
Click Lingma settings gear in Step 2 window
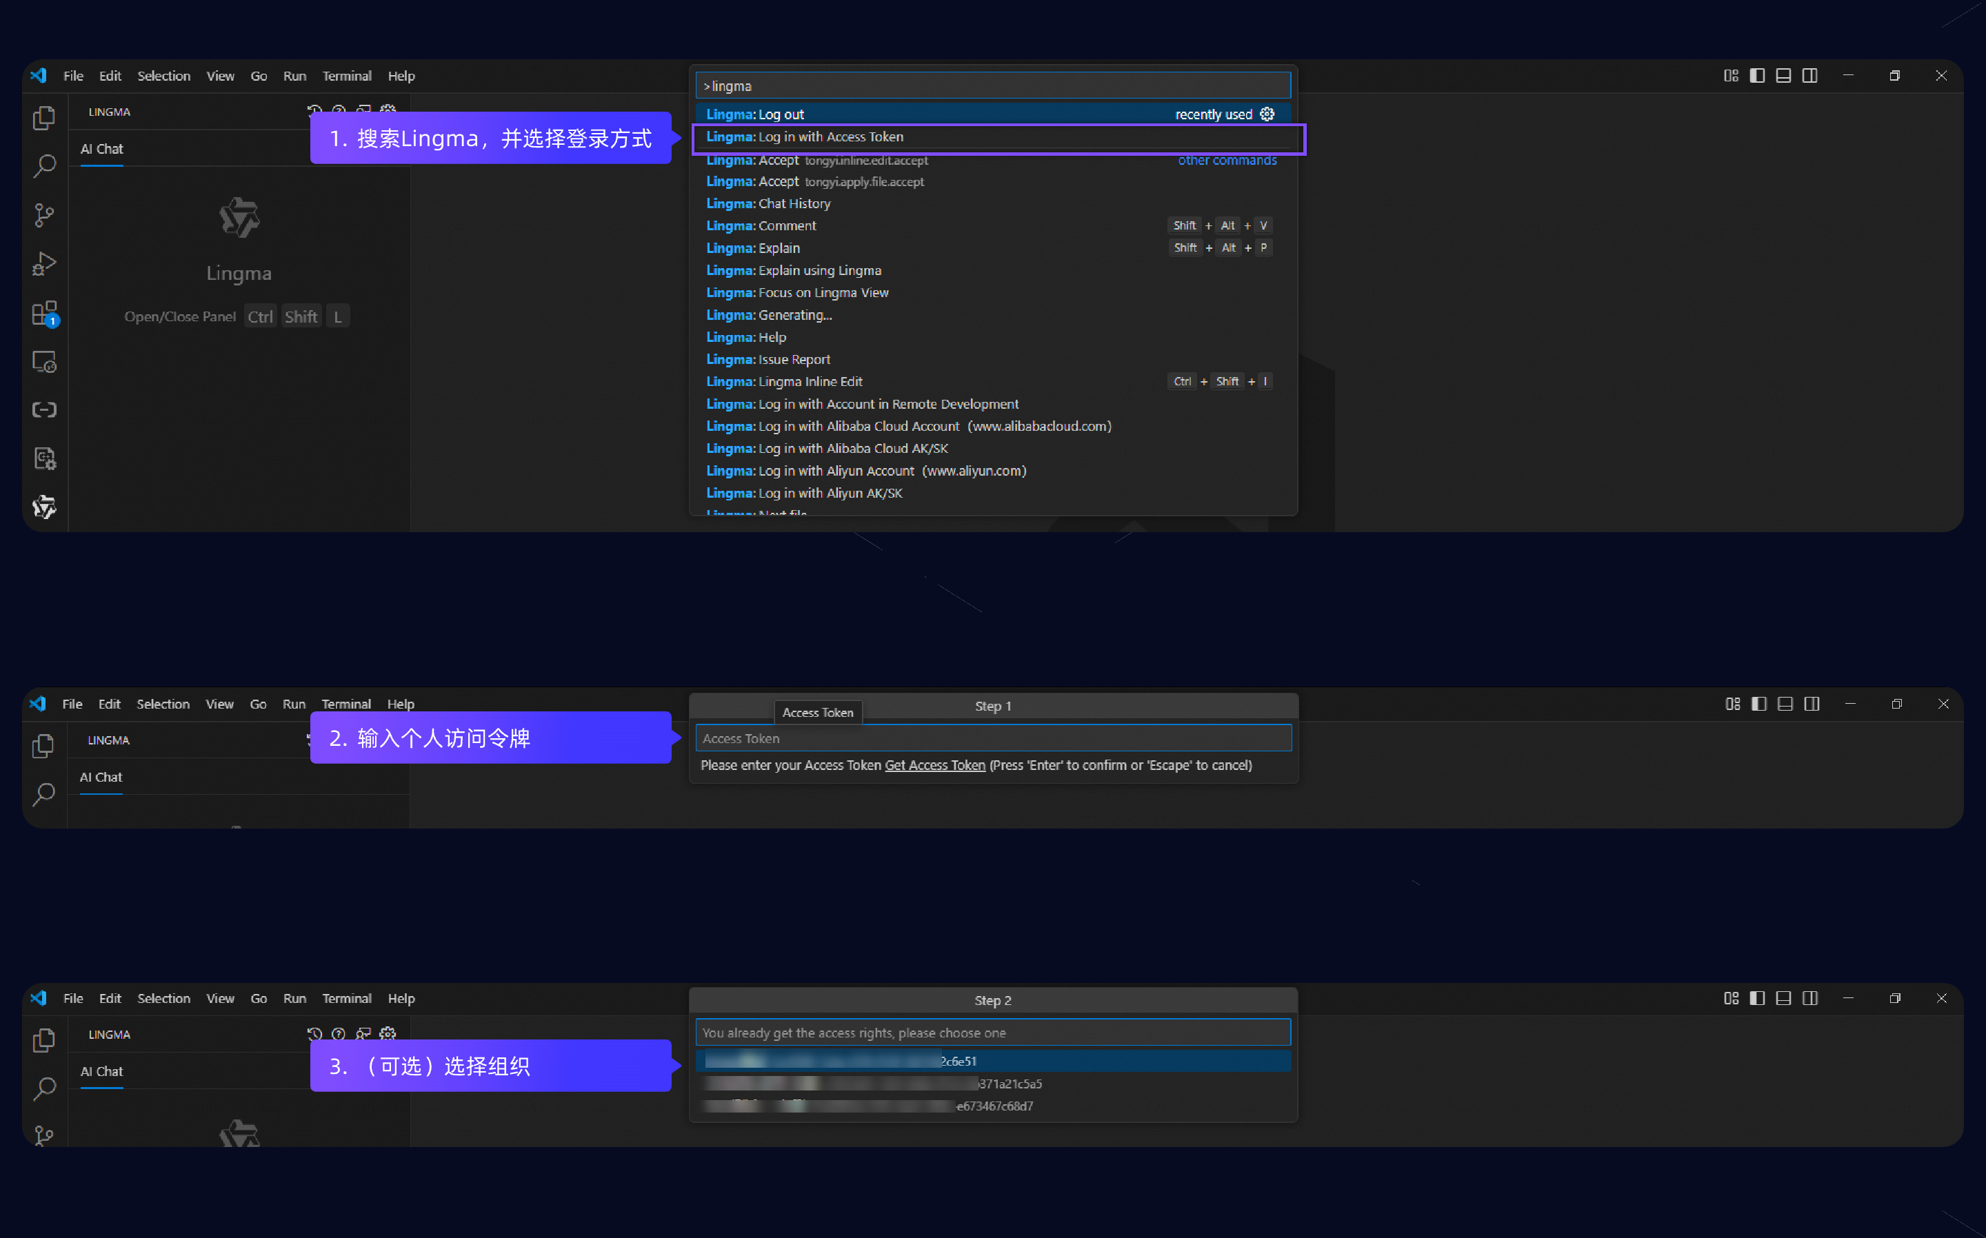[x=388, y=1033]
